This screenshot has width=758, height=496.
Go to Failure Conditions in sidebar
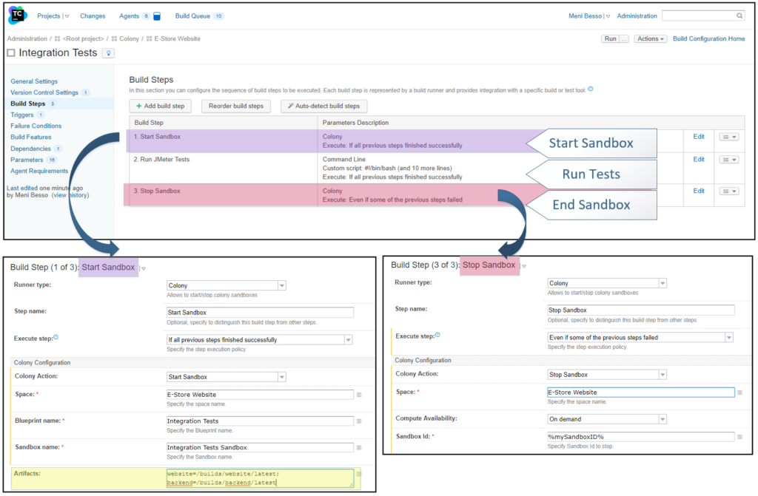point(36,126)
